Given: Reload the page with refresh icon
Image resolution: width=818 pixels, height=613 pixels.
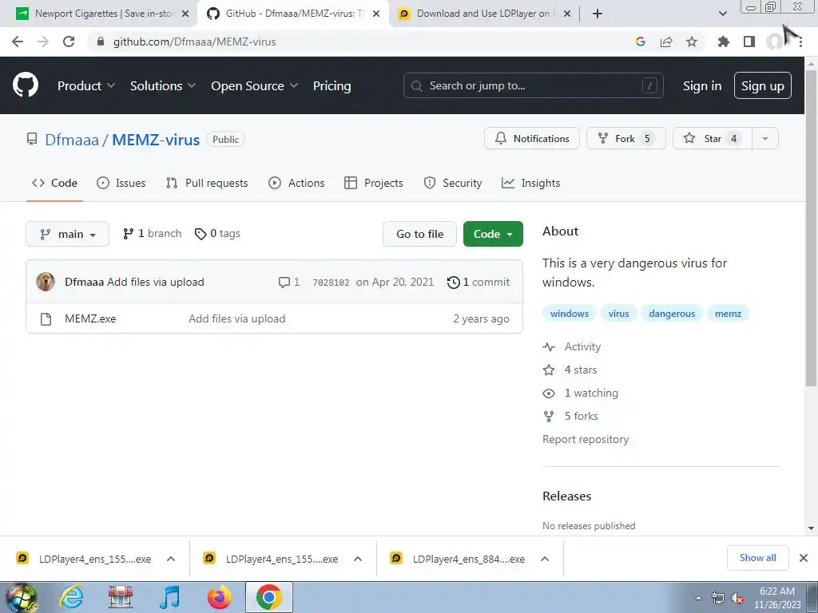Looking at the screenshot, I should 69,42.
